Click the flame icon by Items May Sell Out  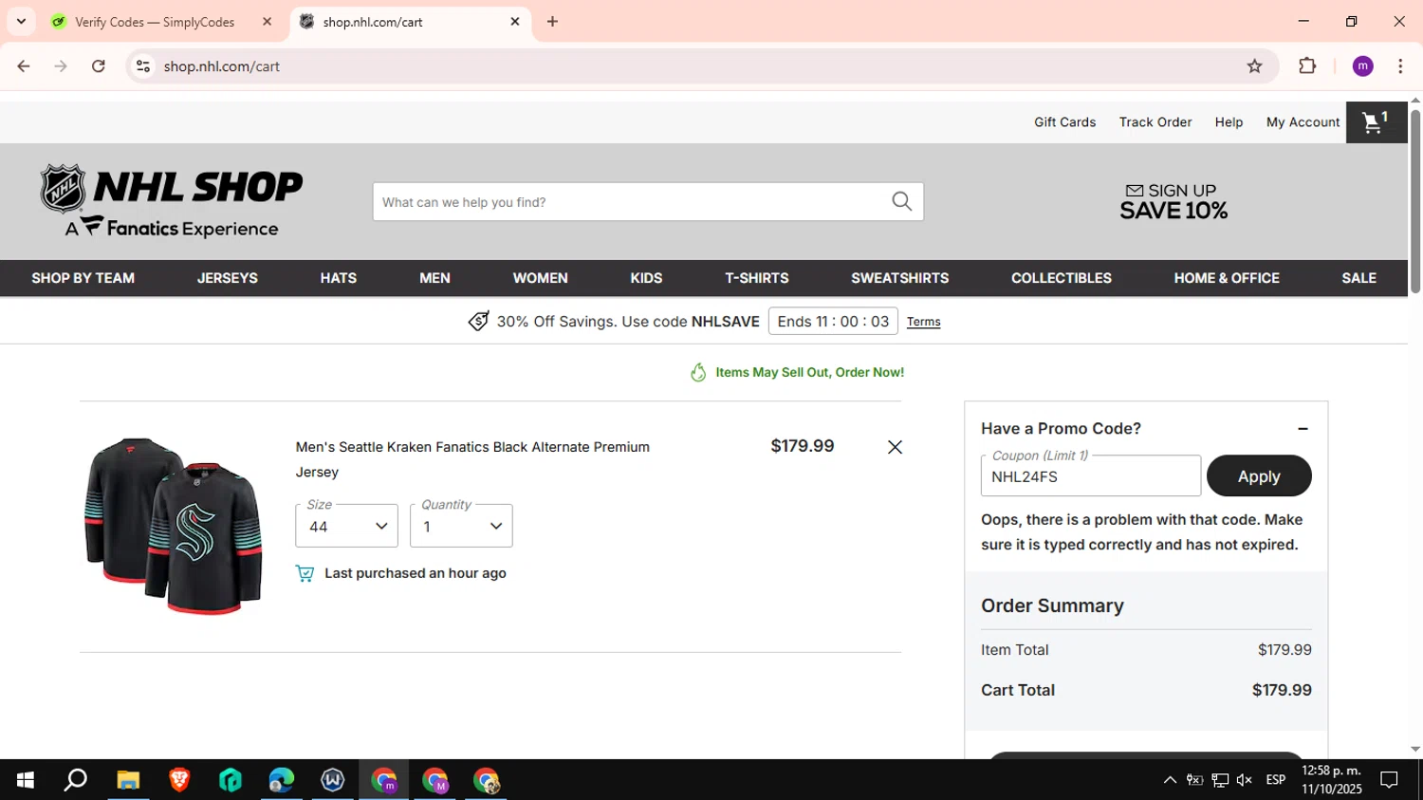point(698,372)
